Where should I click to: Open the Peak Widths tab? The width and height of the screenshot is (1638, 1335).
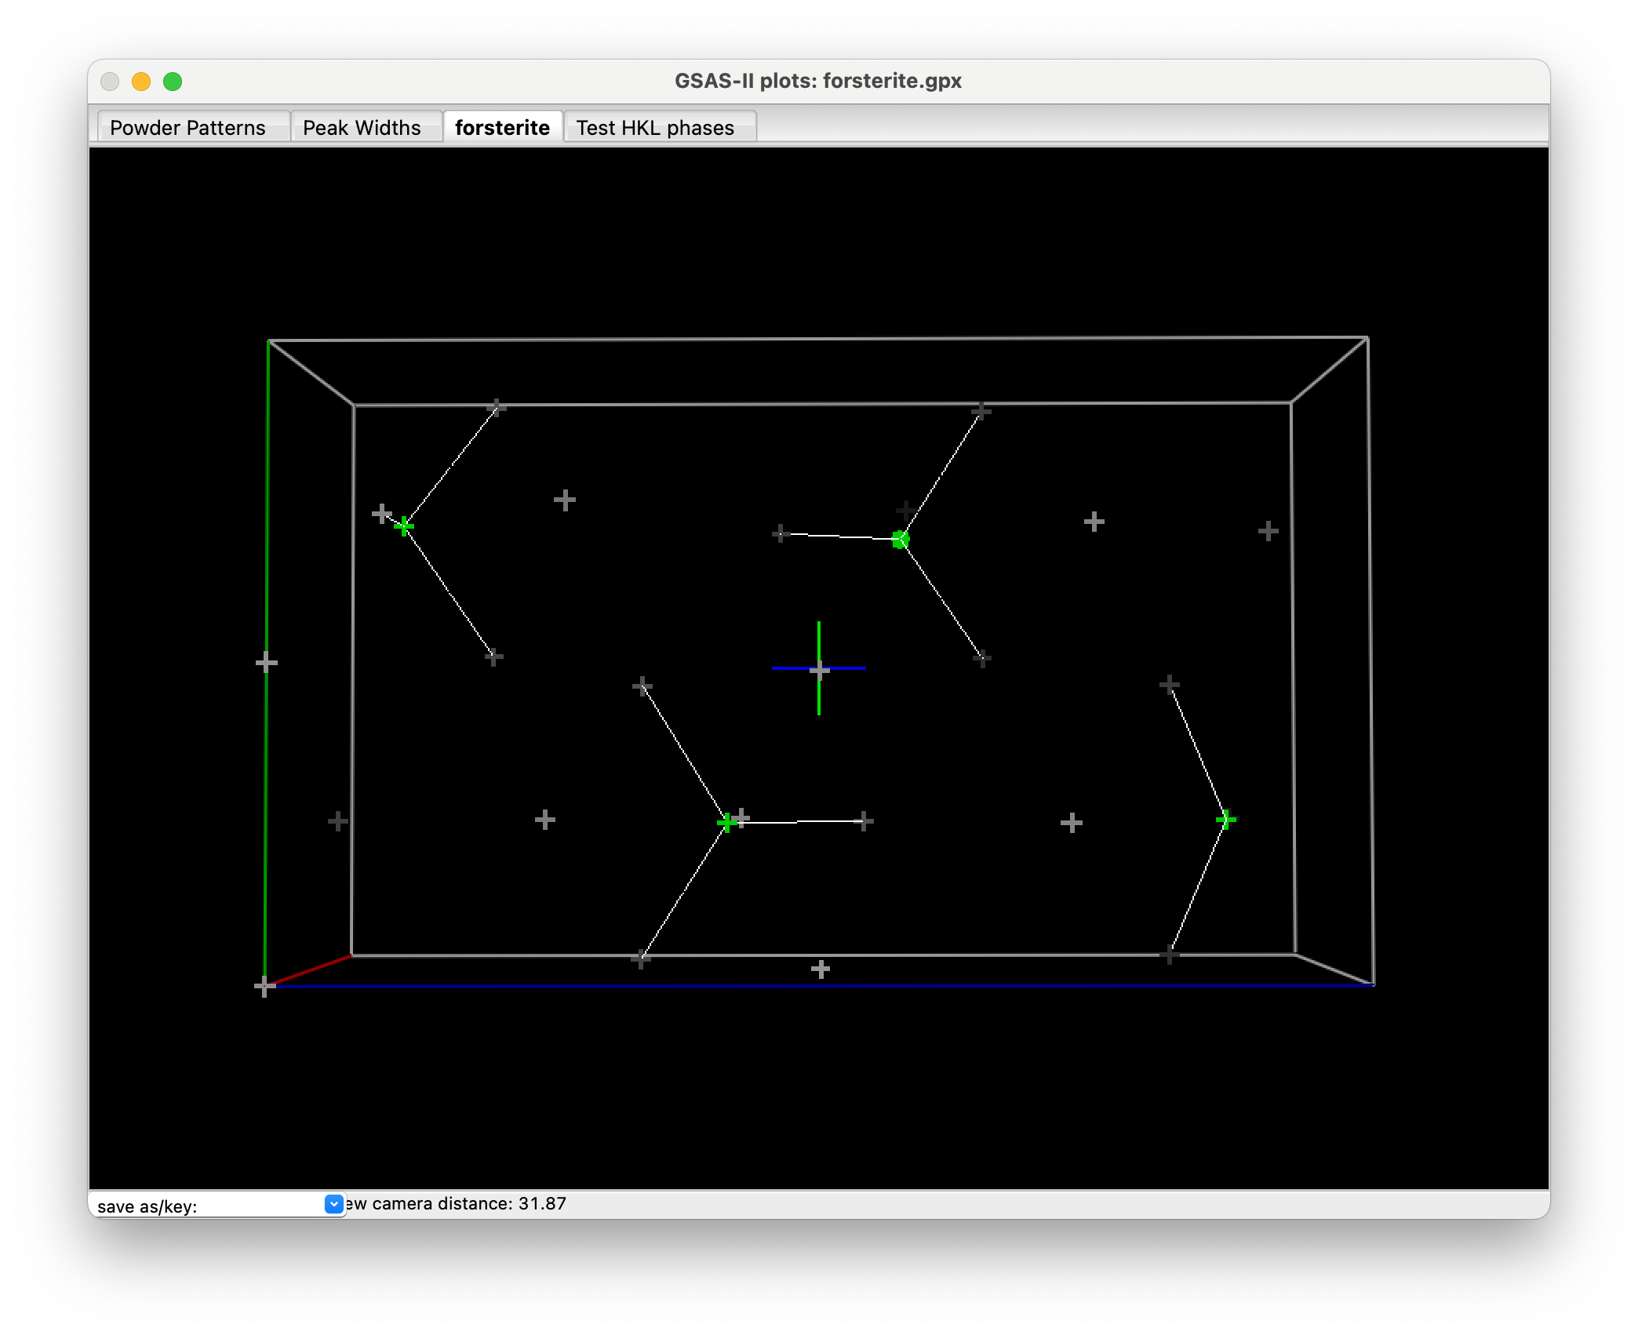click(x=362, y=127)
